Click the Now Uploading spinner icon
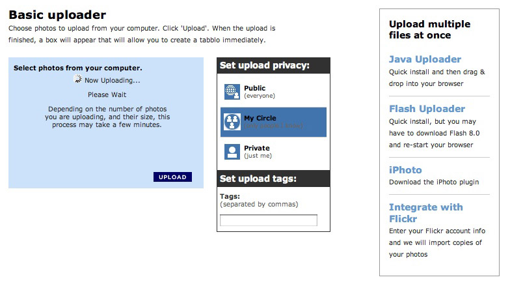Screen dimensions: 510x288 pyautogui.click(x=78, y=79)
